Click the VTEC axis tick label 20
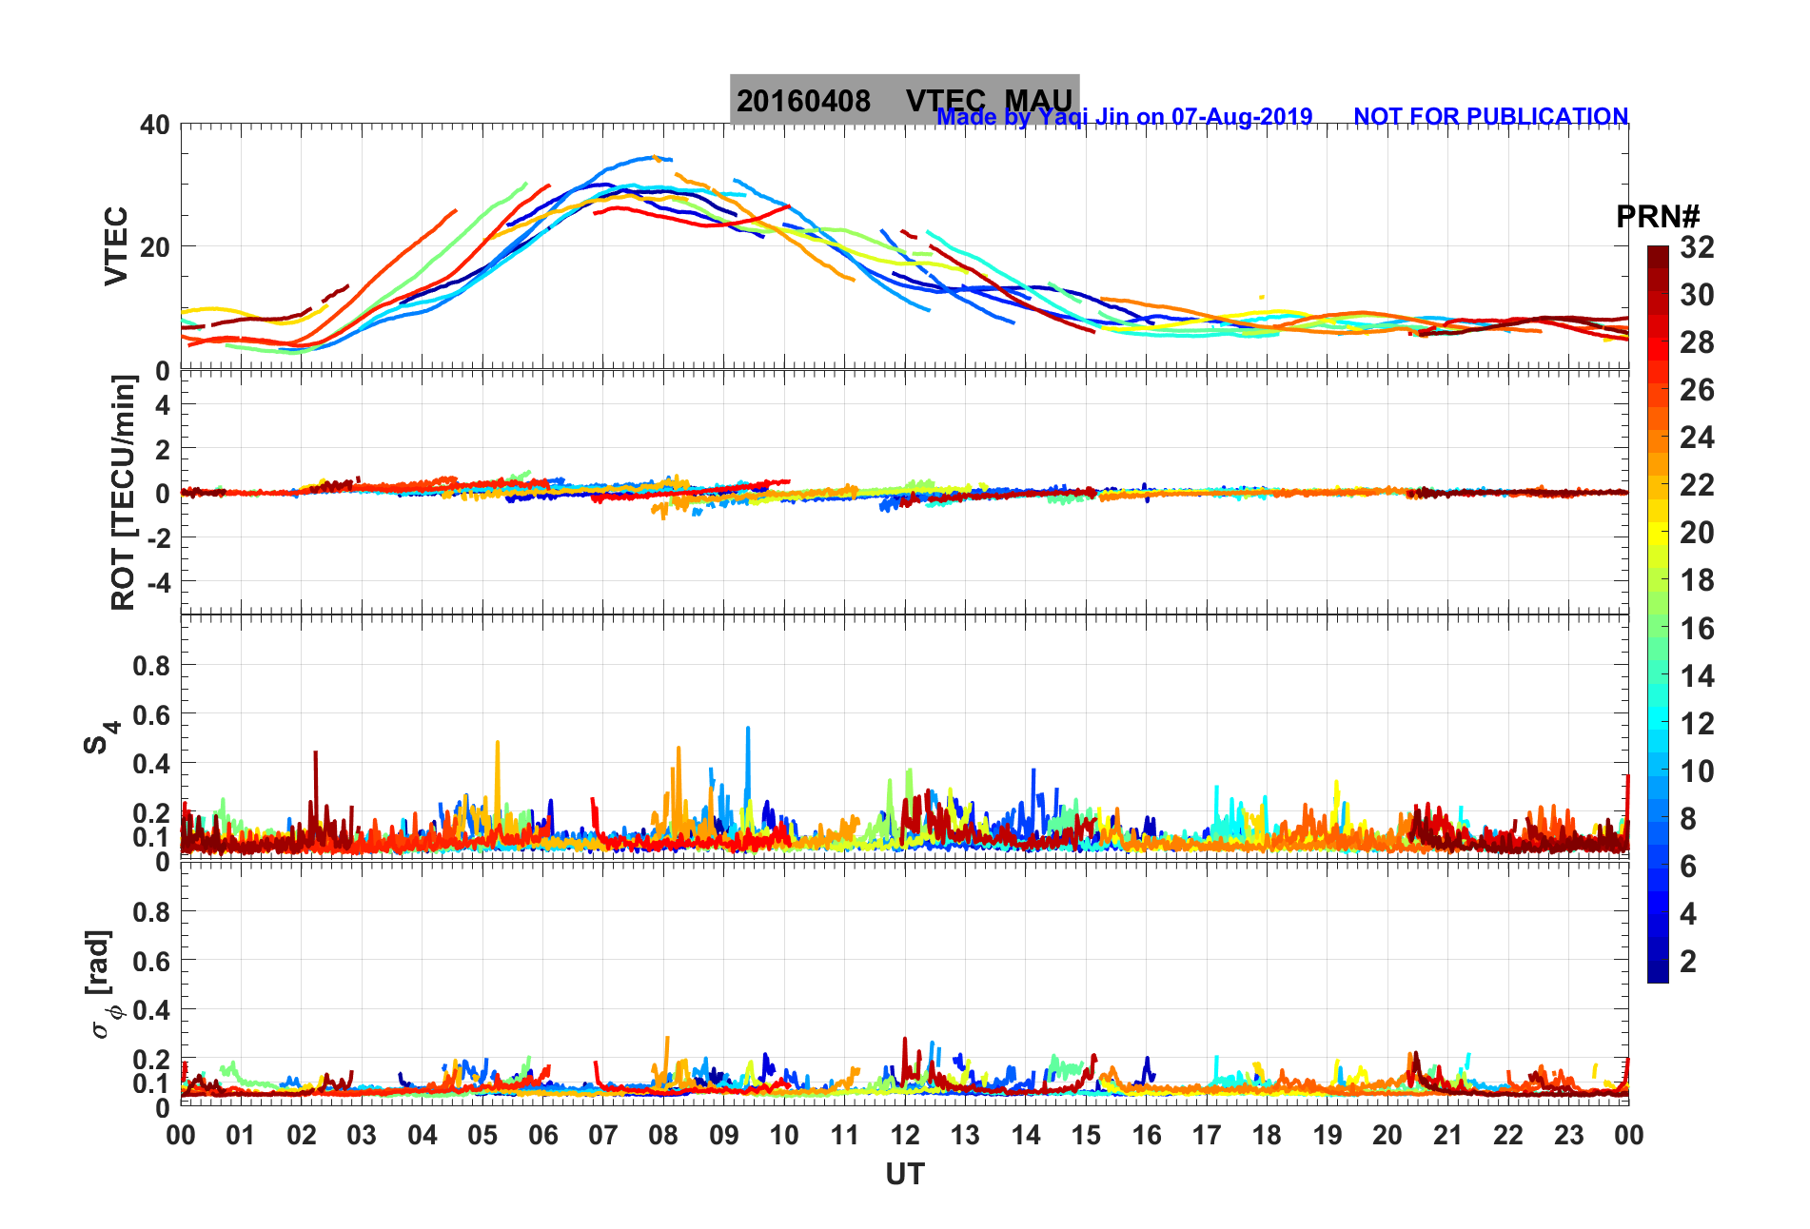Screen dimensions: 1810x1229 (x=154, y=247)
